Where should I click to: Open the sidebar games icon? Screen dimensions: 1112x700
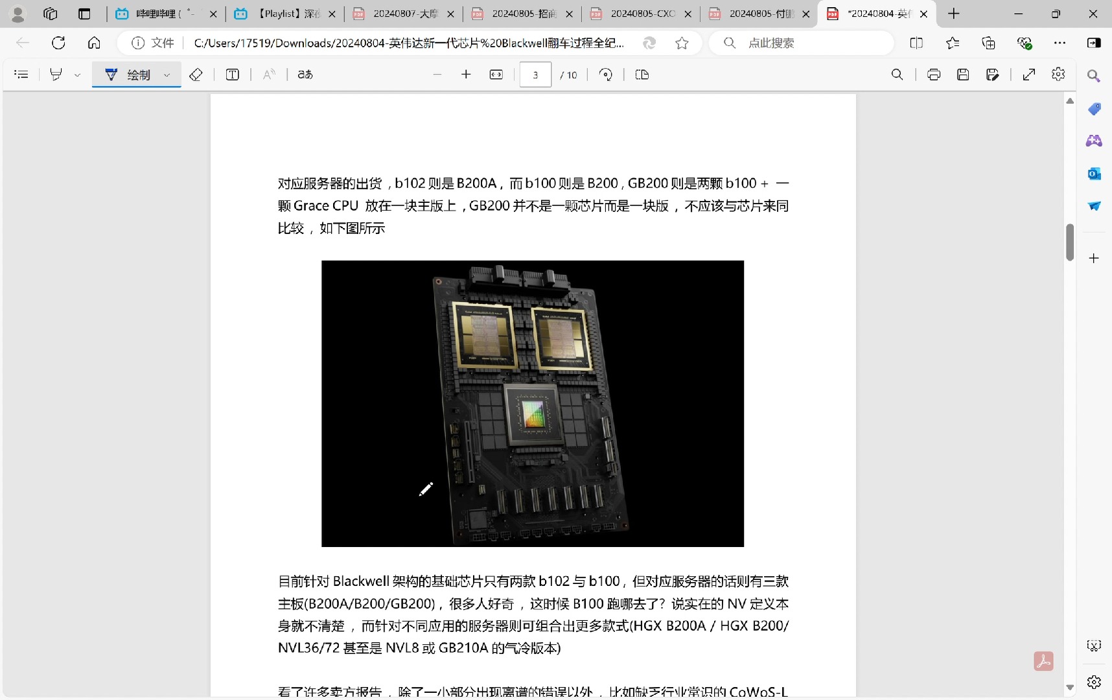(x=1094, y=141)
